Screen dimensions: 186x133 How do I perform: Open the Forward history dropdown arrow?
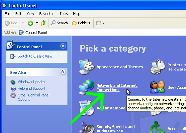coord(37,23)
